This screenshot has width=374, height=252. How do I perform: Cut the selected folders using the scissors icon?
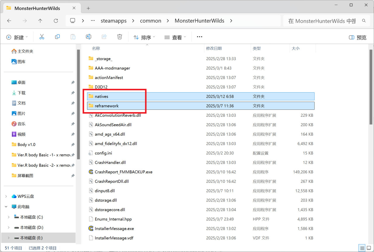tap(42, 37)
